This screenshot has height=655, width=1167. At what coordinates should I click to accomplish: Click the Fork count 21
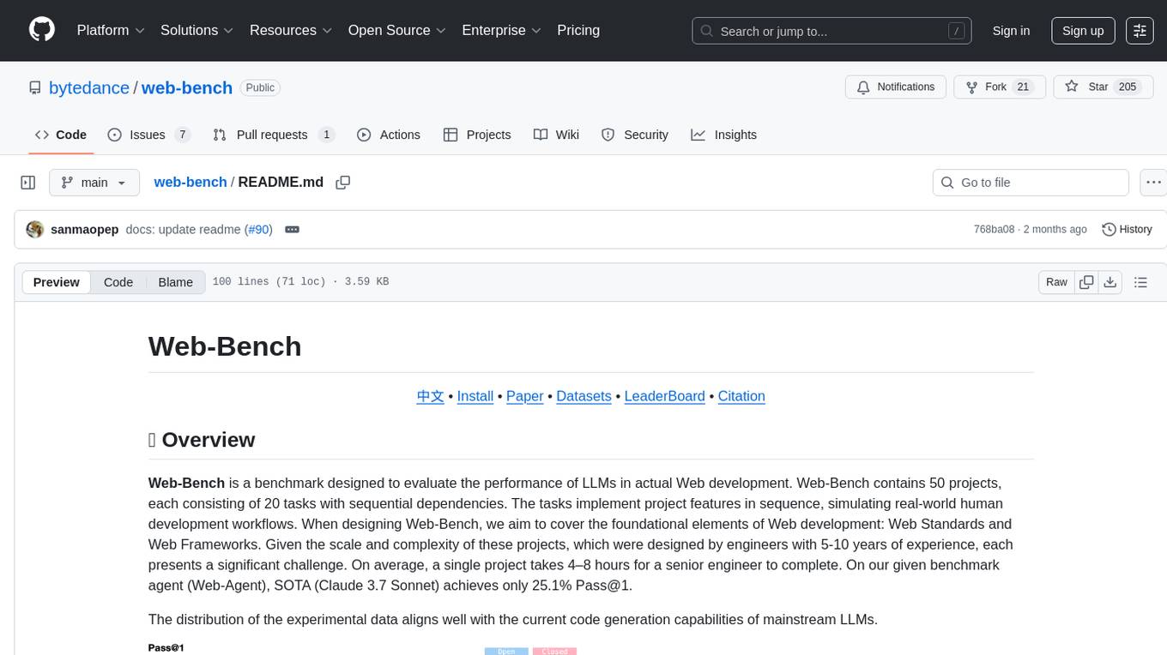(x=1023, y=87)
